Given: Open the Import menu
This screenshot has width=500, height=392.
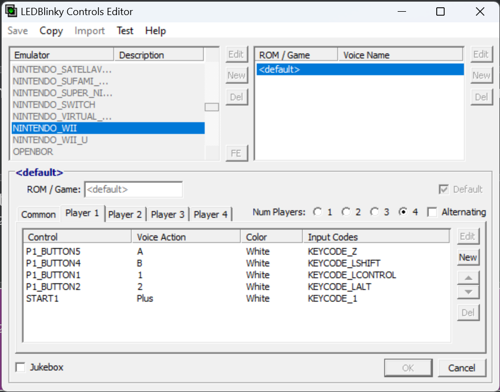Looking at the screenshot, I should click(89, 31).
